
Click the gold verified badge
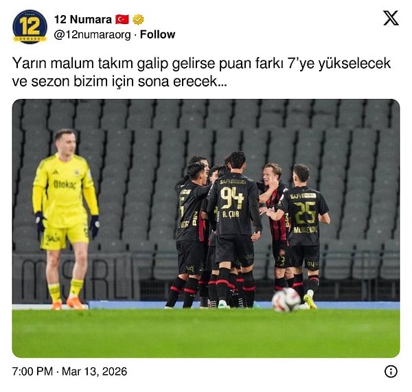click(138, 19)
